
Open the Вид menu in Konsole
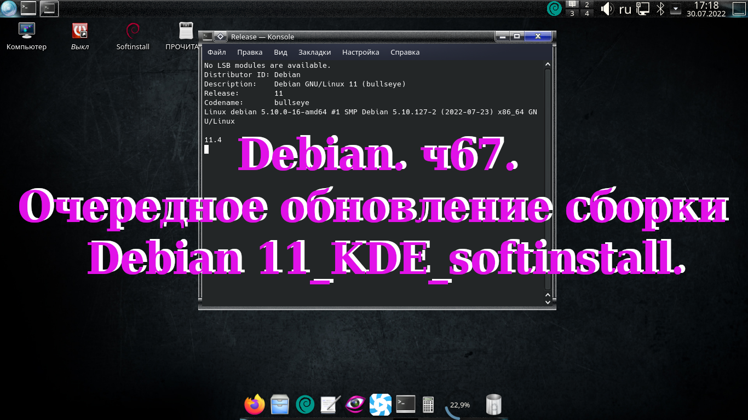click(x=280, y=52)
